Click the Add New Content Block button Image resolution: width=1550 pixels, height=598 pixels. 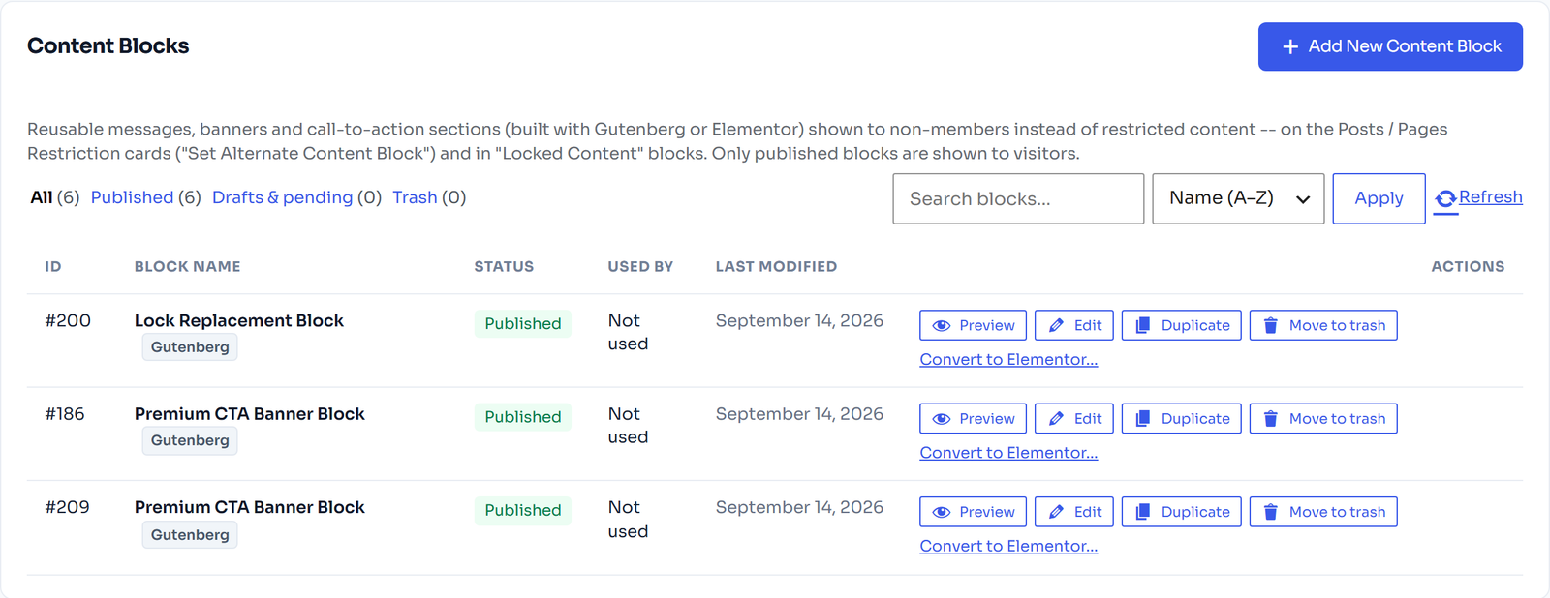(1390, 46)
